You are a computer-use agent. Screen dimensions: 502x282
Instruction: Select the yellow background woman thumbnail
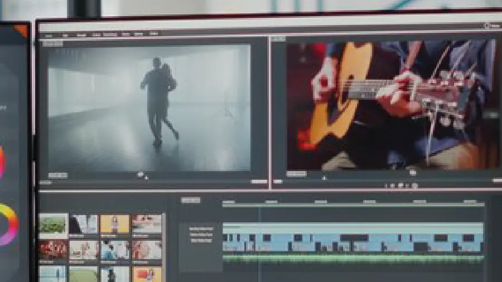click(115, 224)
